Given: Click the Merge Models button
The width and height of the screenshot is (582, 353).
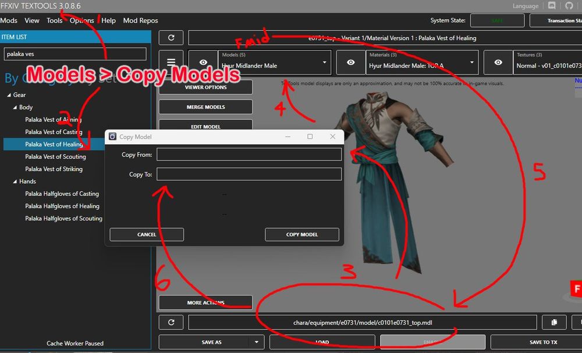Looking at the screenshot, I should [x=205, y=107].
